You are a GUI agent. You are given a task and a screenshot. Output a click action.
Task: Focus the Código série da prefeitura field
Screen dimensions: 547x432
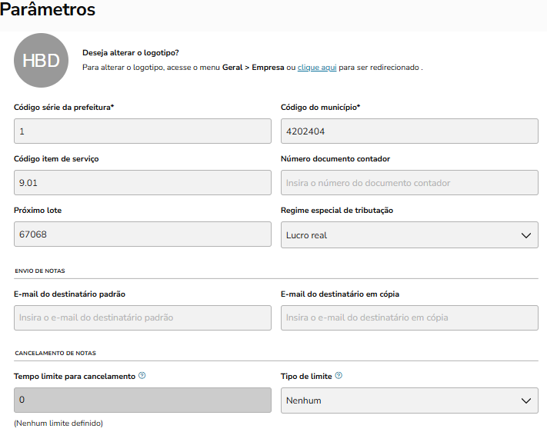[142, 131]
